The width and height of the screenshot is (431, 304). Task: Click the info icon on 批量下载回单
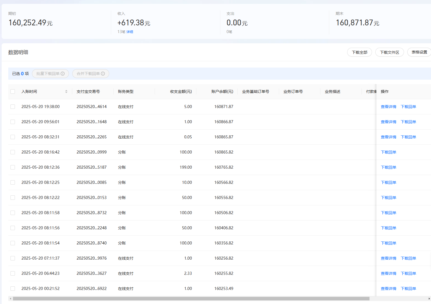[63, 74]
